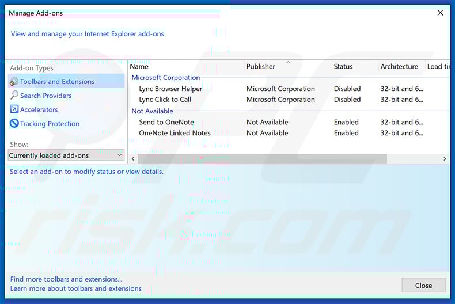This screenshot has height=304, width=455.
Task: Open Find more toolbars and extensions link
Action: coord(66,279)
